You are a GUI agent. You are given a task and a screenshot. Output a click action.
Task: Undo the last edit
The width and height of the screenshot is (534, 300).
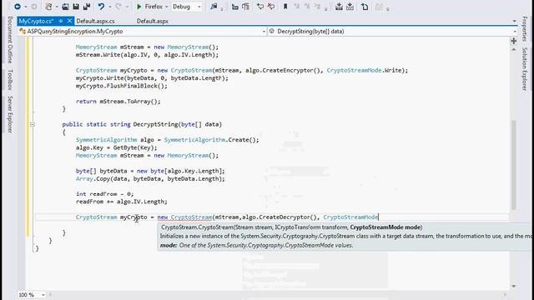pyautogui.click(x=101, y=7)
